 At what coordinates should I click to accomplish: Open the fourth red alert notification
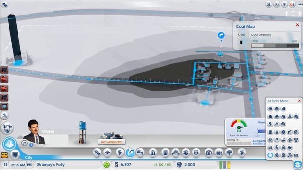(4, 98)
